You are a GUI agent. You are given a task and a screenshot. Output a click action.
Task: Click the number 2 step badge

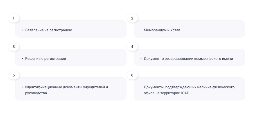tap(132, 18)
